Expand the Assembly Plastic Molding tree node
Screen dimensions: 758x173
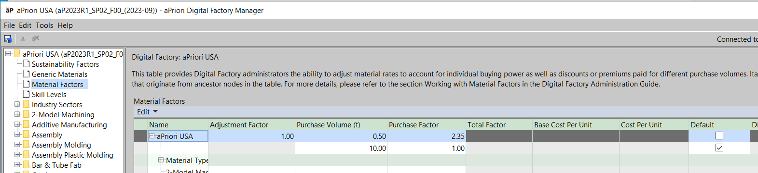(17, 155)
